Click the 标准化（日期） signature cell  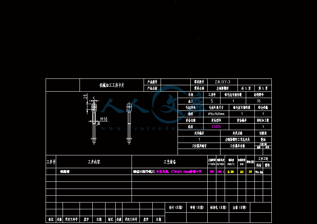click(218, 207)
